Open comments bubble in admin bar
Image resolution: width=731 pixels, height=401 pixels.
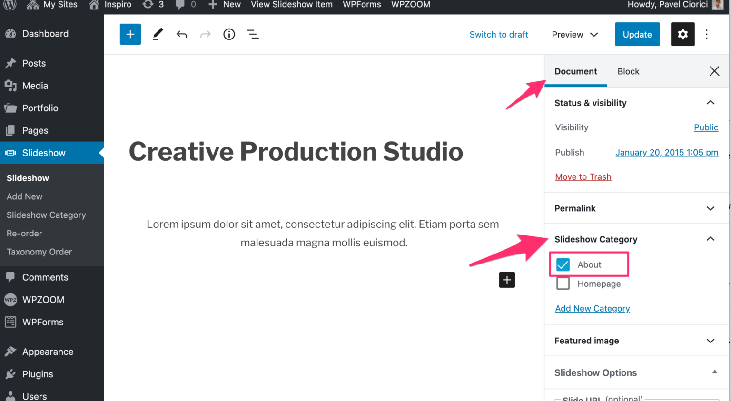186,5
